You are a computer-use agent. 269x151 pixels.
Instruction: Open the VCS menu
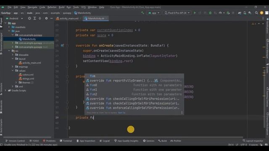point(83,7)
